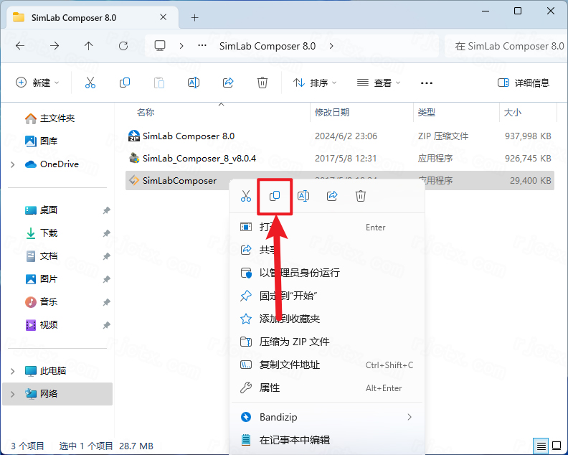
Task: Open 下载 in the sidebar
Action: [x=41, y=233]
